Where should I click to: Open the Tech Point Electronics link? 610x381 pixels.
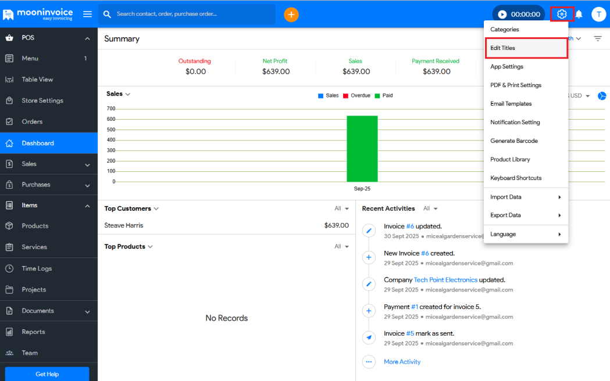tap(445, 280)
